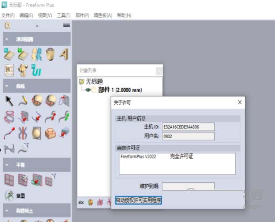This screenshot has height=222, width=275.
Task: Click the curve with single red arrow tool
Action: pyautogui.click(x=37, y=116)
